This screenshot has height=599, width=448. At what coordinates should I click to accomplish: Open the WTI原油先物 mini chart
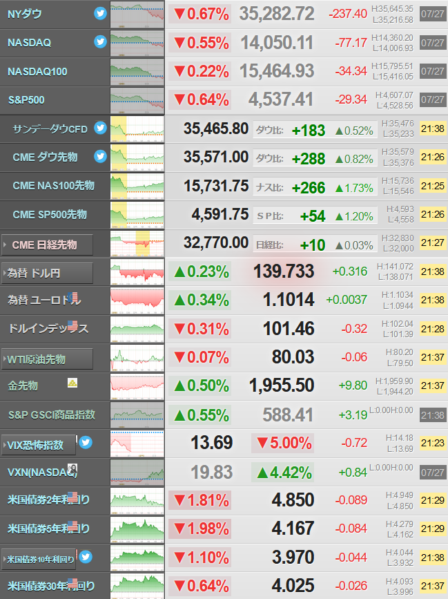tap(137, 358)
